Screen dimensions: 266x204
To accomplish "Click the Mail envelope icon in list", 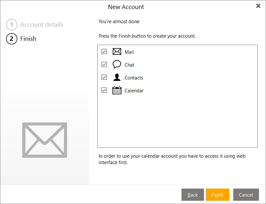I will click(x=117, y=52).
